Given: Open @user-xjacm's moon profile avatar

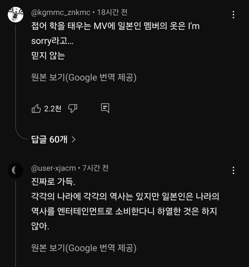Looking at the screenshot, I should [15, 170].
